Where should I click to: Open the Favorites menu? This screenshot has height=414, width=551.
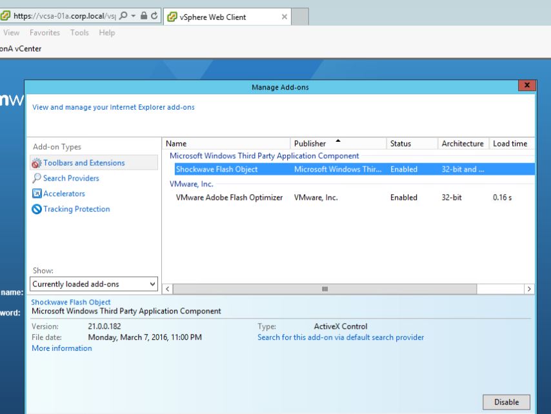[45, 33]
